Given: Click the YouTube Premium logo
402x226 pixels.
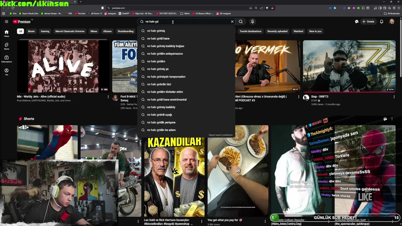Looking at the screenshot, I should (22, 22).
